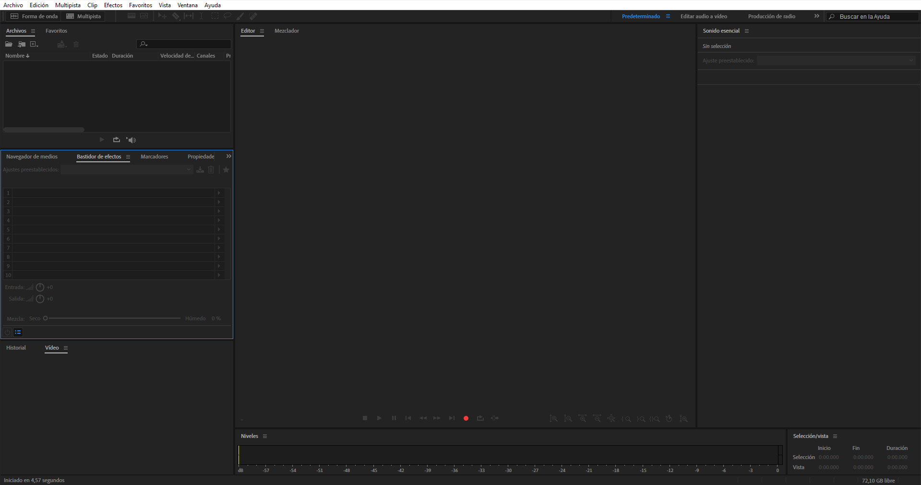Click the zoom out amplitude icon
Screen dimensions: 921x485
568,419
